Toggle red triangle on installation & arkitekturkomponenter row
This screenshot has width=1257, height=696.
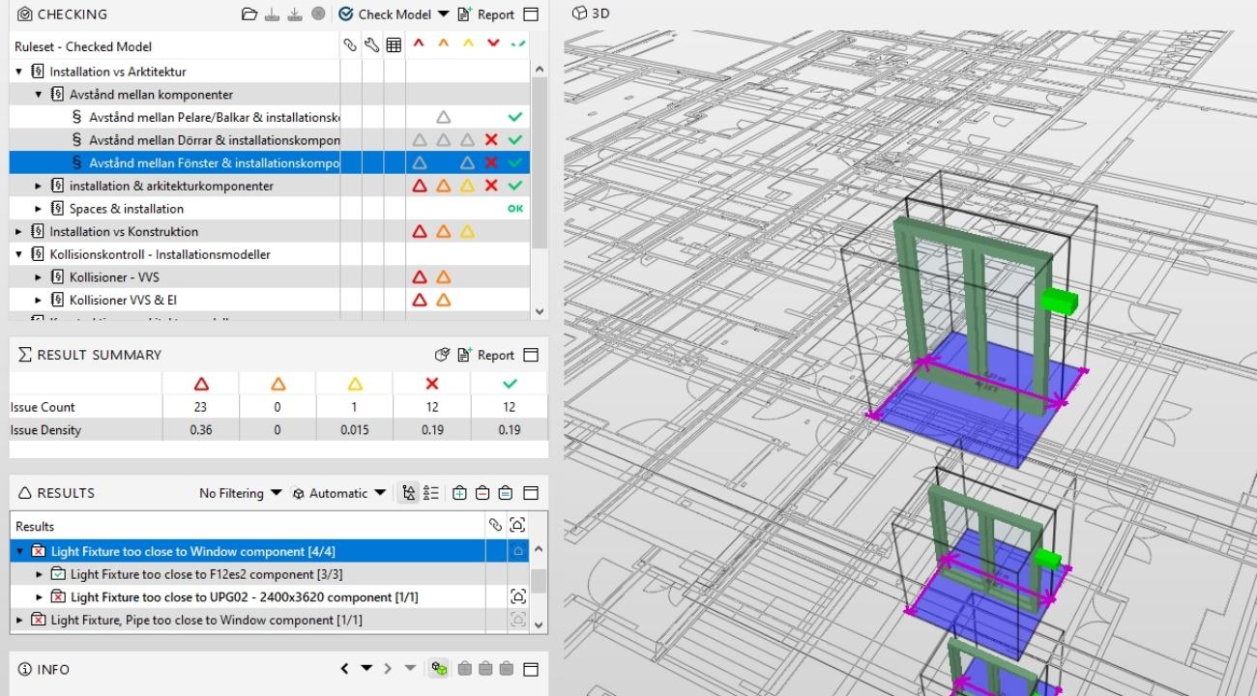click(420, 186)
